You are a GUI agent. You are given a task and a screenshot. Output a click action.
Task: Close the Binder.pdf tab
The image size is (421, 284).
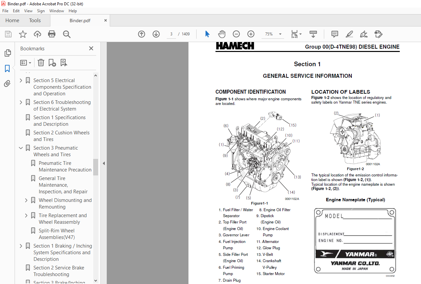106,20
